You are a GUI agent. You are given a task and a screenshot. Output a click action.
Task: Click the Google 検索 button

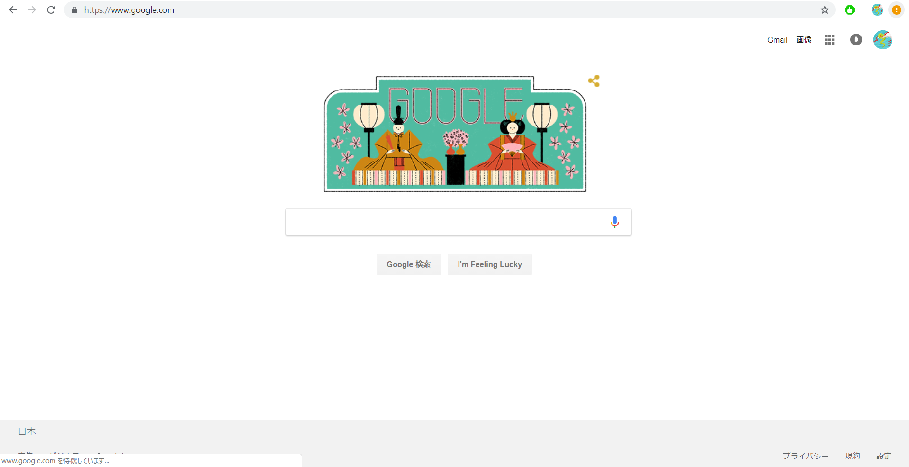(x=409, y=264)
